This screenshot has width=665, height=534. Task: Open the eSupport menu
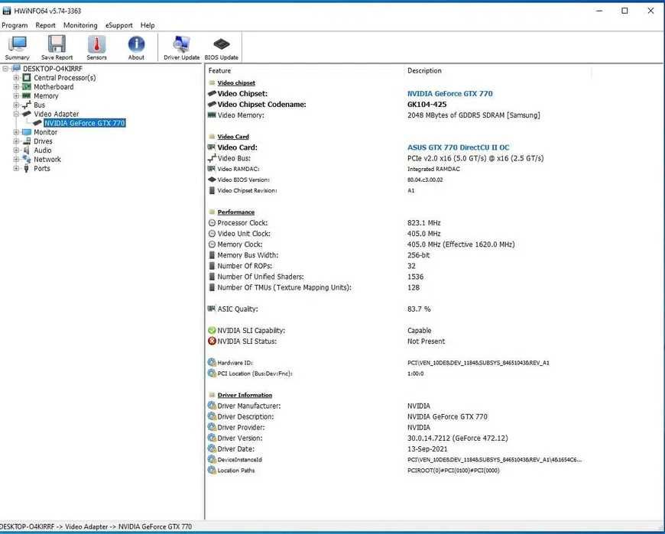click(x=118, y=25)
